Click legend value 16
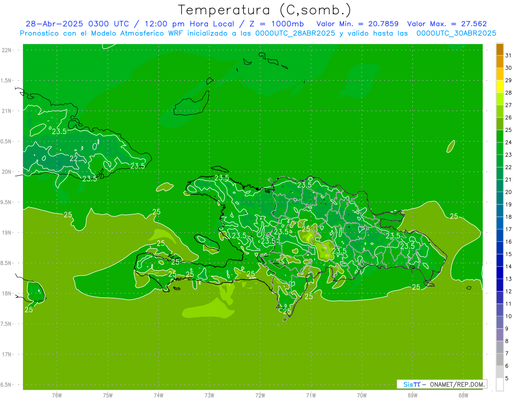Image resolution: width=520 pixels, height=401 pixels. [508, 242]
